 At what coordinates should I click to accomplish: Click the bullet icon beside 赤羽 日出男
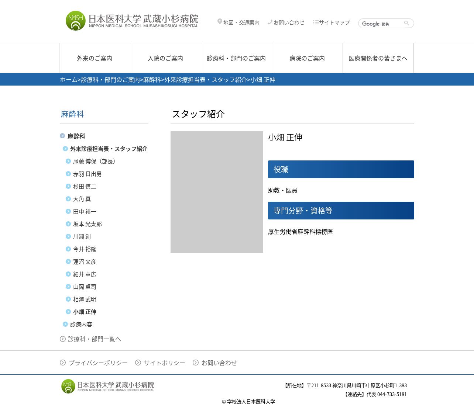(x=68, y=174)
